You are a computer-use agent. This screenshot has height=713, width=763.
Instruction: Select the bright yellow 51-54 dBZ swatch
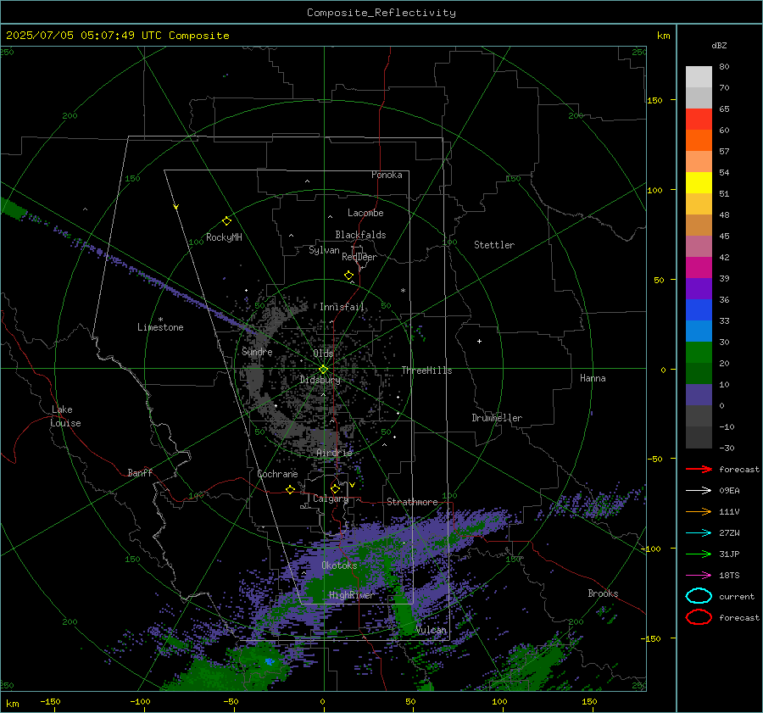click(699, 183)
